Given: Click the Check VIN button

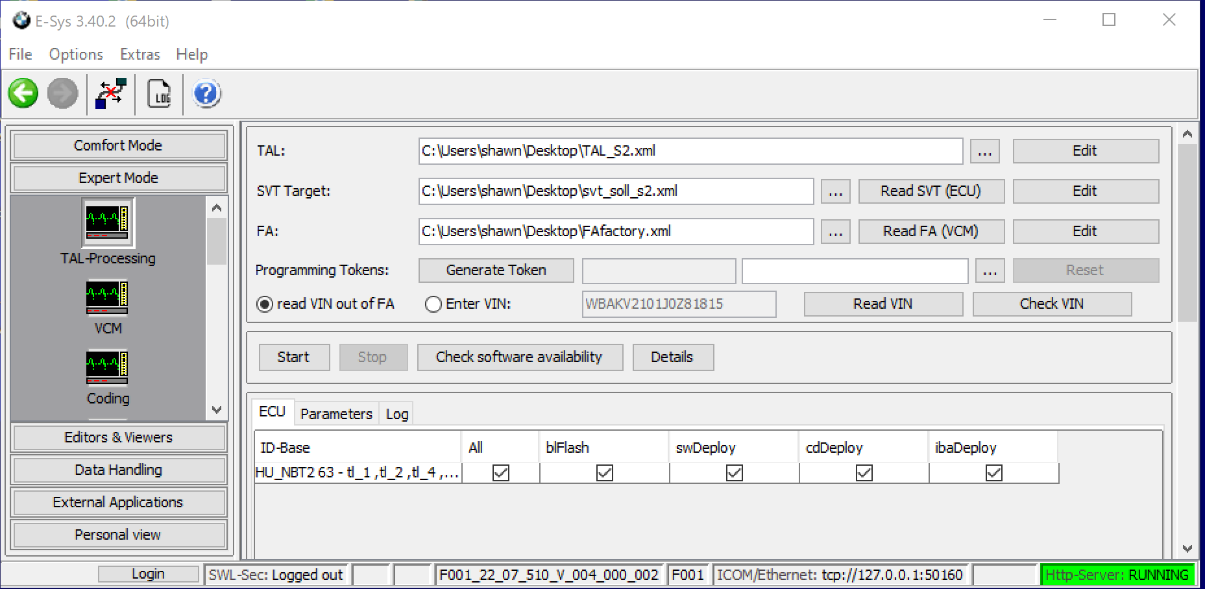Looking at the screenshot, I should tap(1052, 304).
